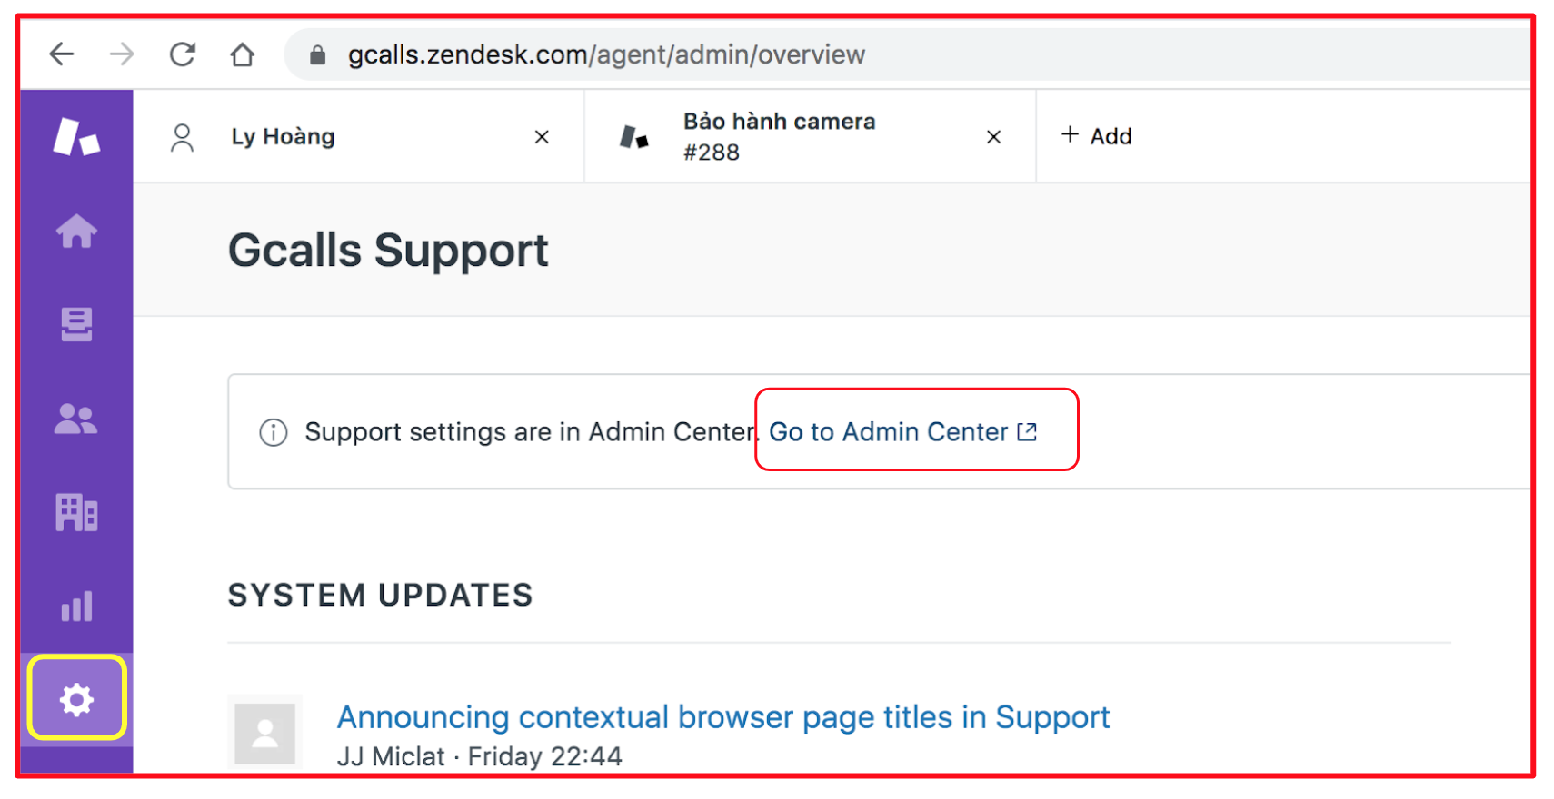Open the Customers people icon
Screen dimensions: 1554x799
(x=76, y=419)
